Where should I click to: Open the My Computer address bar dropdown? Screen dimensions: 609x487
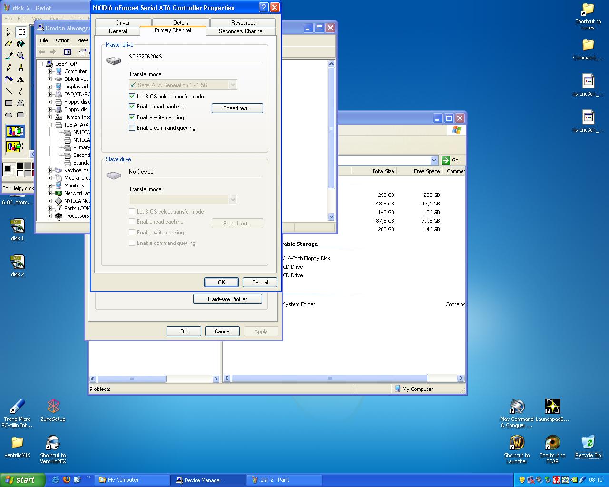434,160
